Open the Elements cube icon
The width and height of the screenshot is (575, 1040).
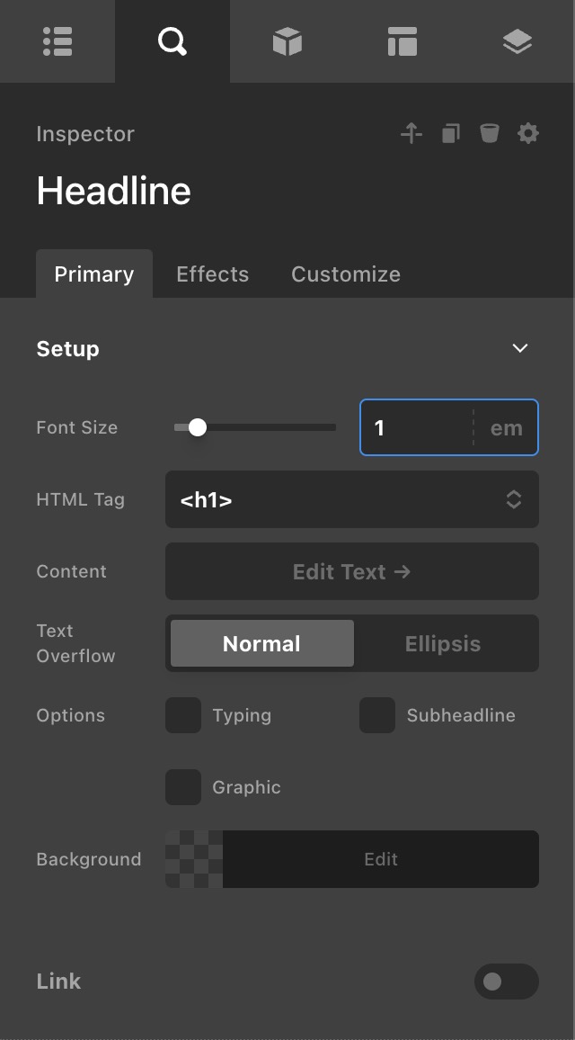(x=287, y=41)
